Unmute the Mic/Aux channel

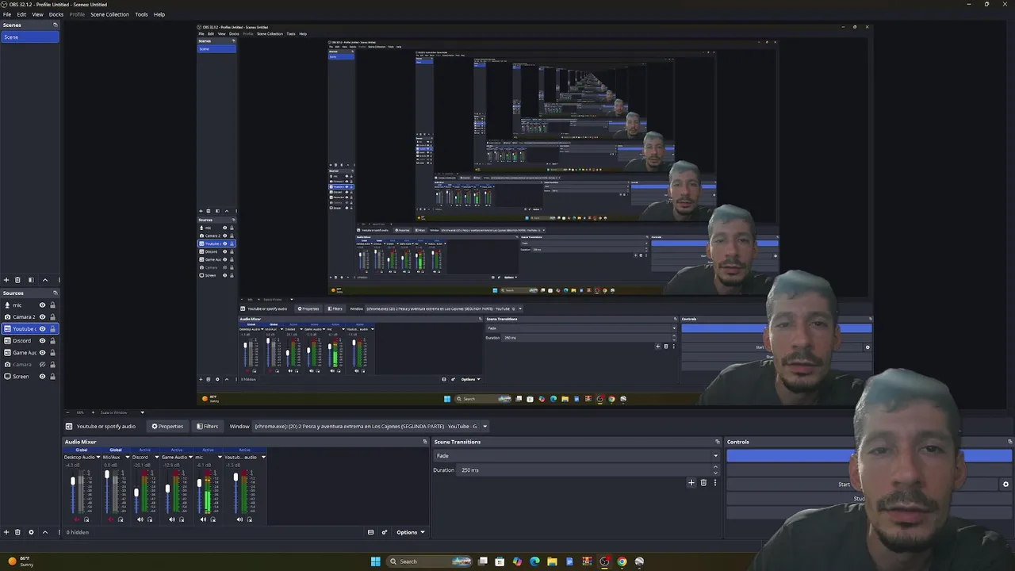pyautogui.click(x=110, y=519)
